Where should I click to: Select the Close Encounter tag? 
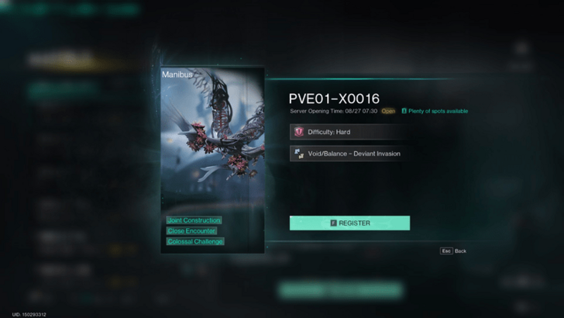pyautogui.click(x=191, y=231)
